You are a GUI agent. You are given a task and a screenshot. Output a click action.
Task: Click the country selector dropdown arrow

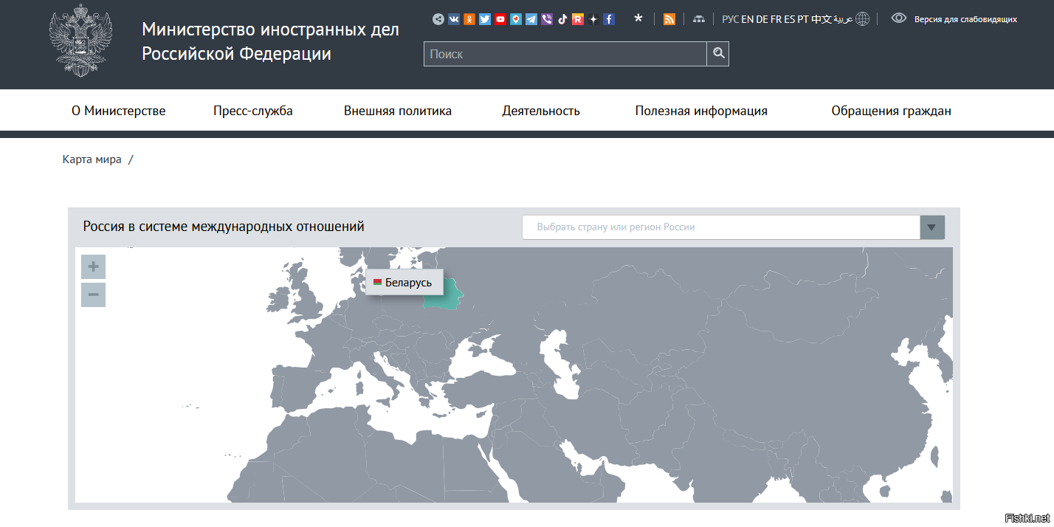pyautogui.click(x=932, y=227)
